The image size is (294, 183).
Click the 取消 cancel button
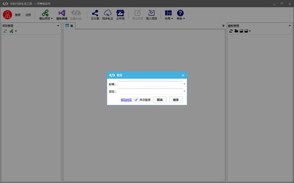click(160, 100)
